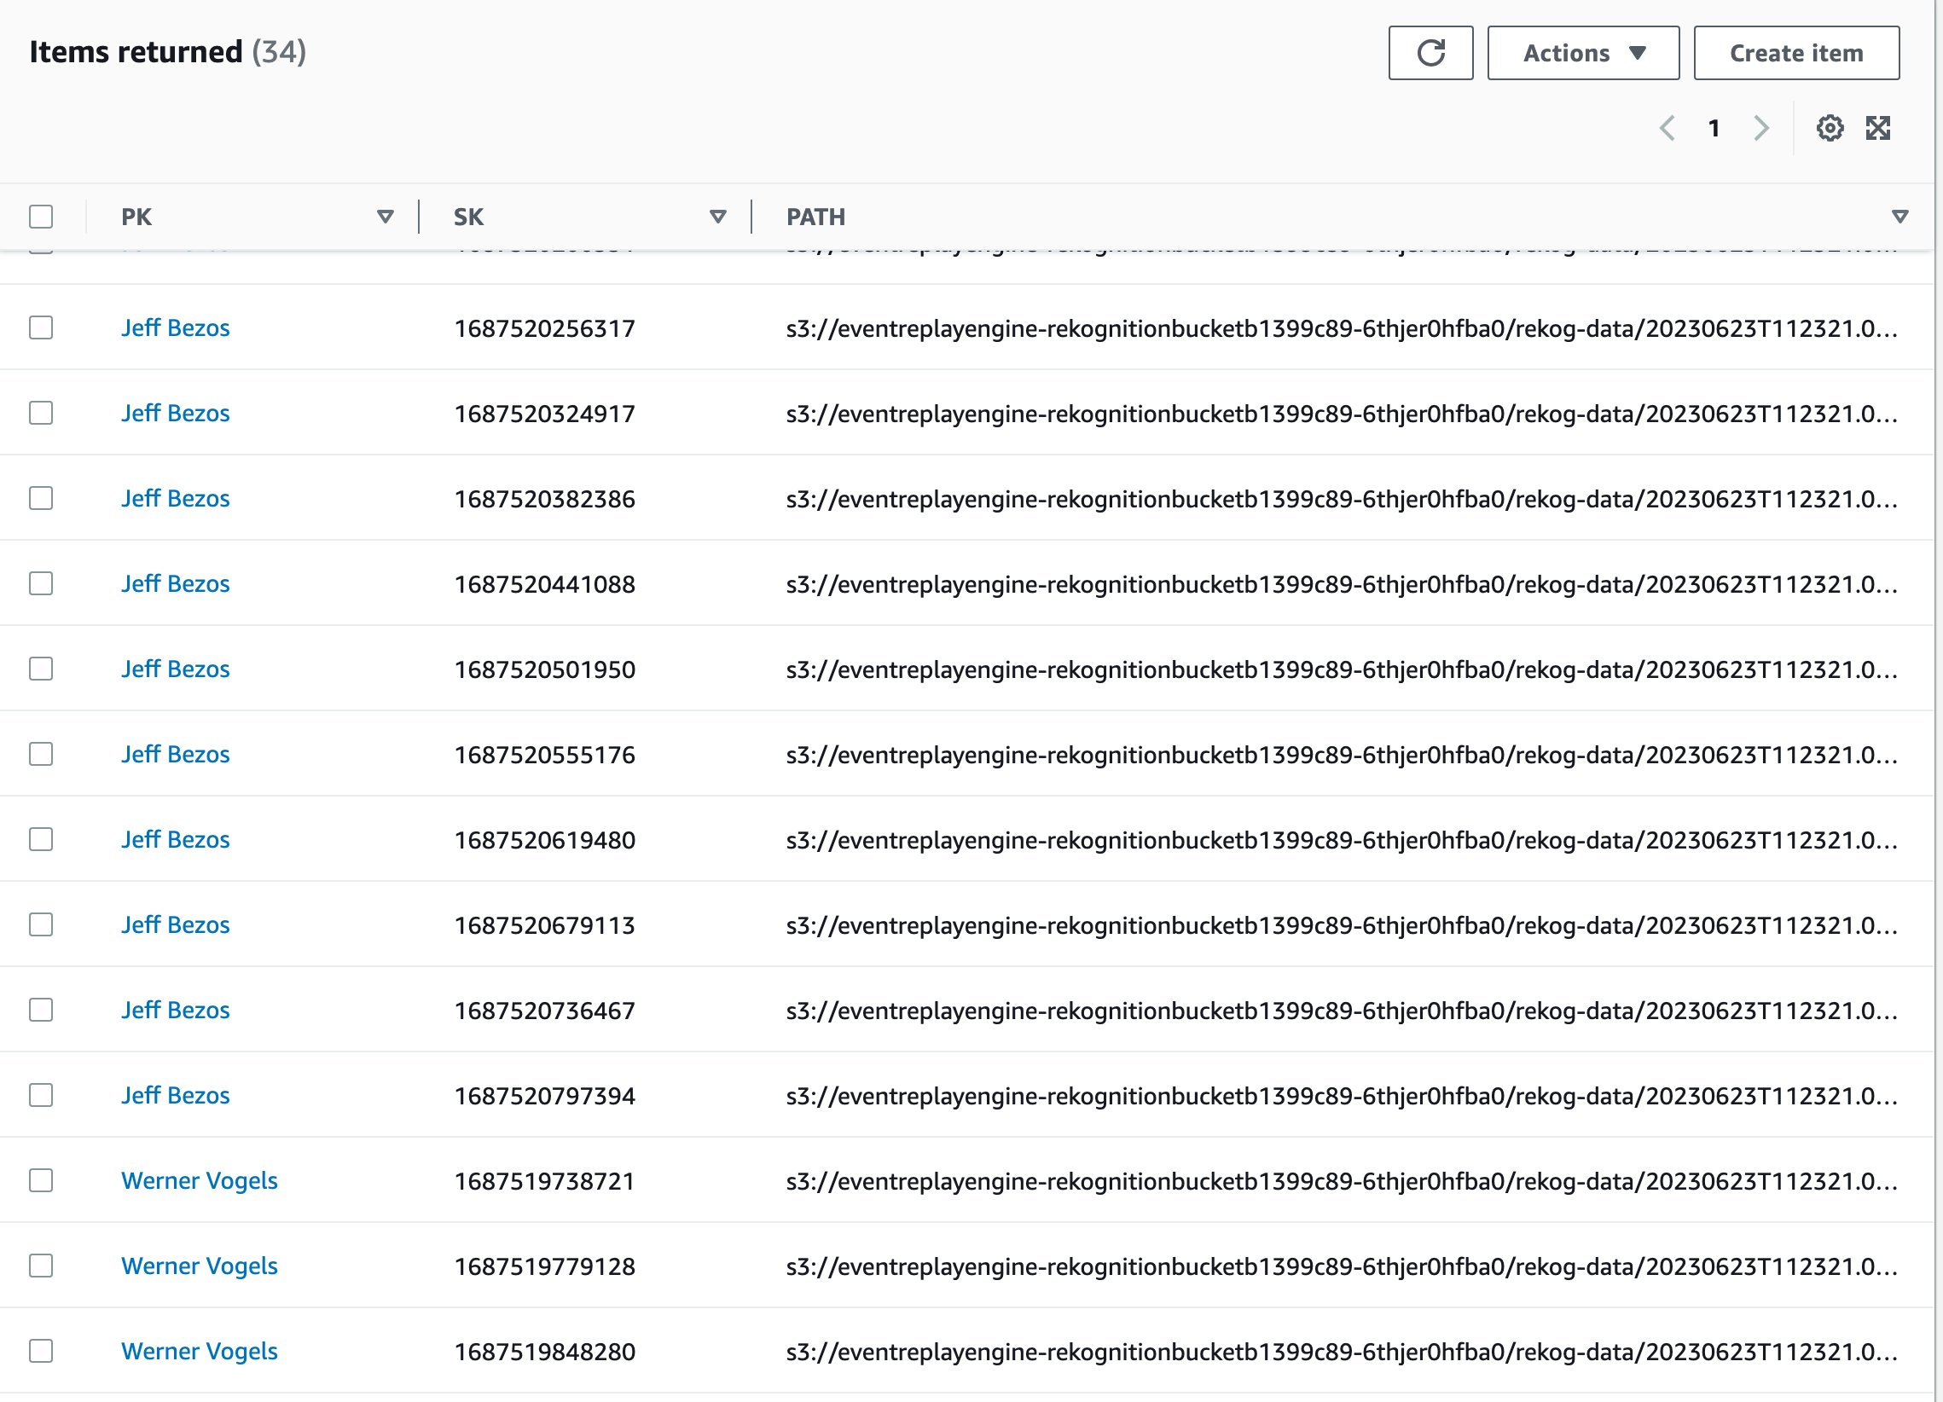Go to previous page arrow
Screen dimensions: 1943x1402
[x=1667, y=129]
